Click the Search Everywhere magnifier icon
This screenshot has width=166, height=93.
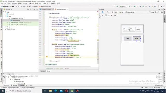tap(158, 6)
